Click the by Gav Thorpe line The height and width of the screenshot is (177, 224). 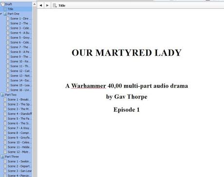tap(127, 97)
